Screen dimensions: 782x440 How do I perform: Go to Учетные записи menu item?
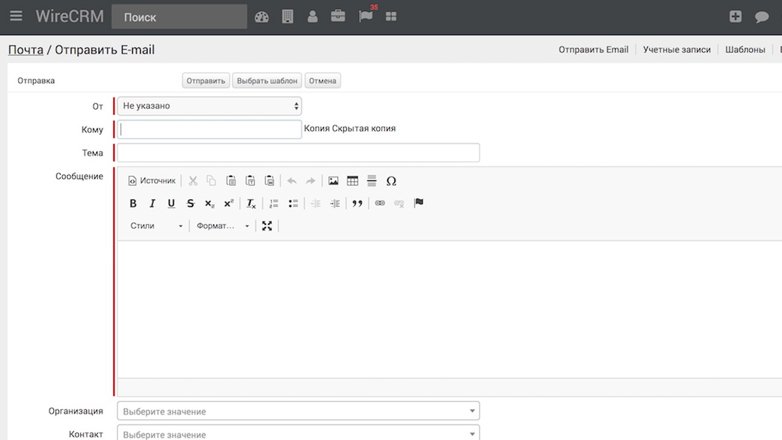(677, 49)
